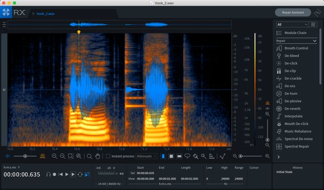This screenshot has width=324, height=190.
Task: Play the audio file
Action: tap(67, 174)
